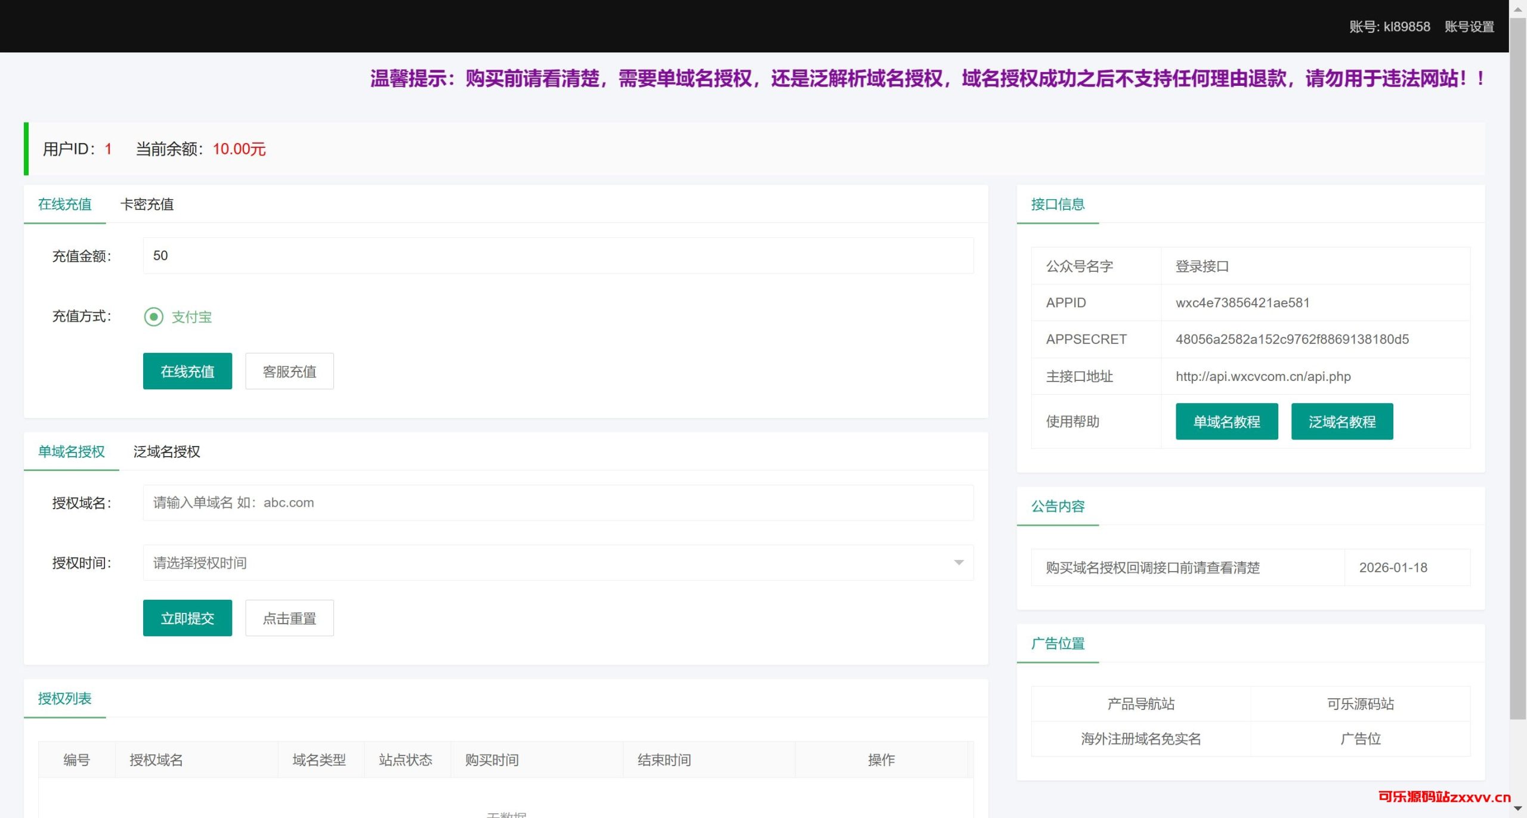The height and width of the screenshot is (818, 1527).
Task: Focus the 充值金额 input field
Action: pos(558,256)
